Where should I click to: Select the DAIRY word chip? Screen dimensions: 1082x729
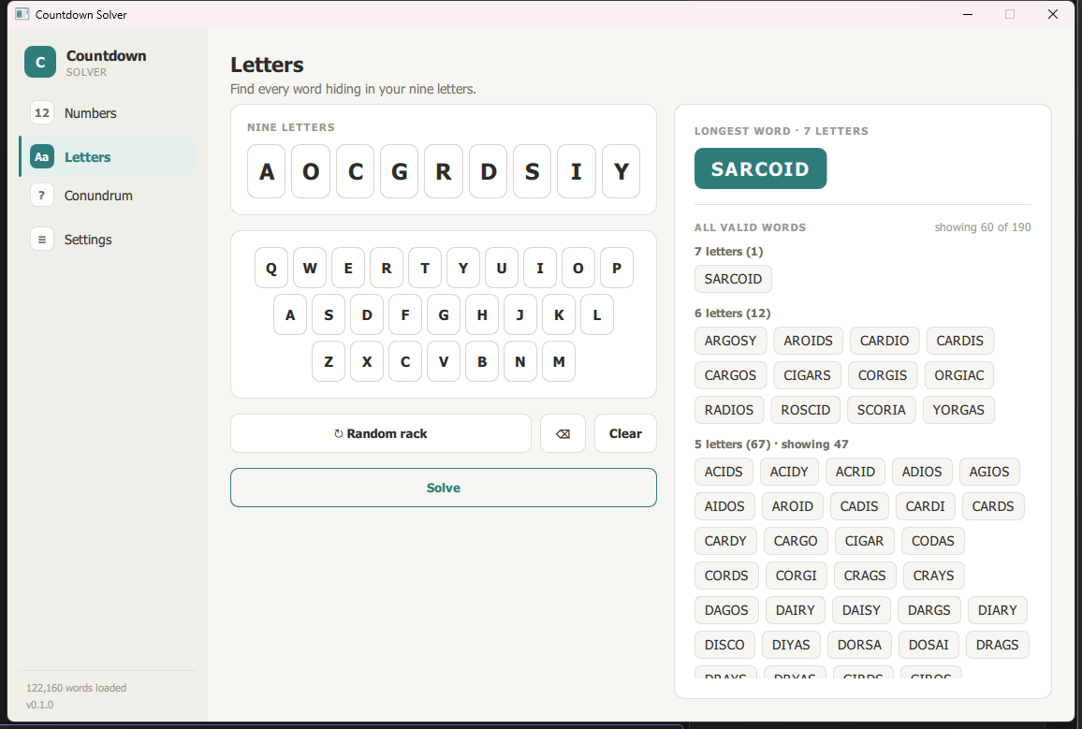point(795,610)
